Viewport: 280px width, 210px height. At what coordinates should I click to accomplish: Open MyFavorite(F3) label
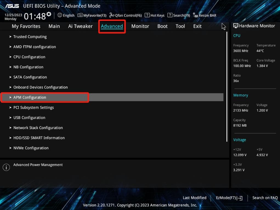click(x=95, y=16)
